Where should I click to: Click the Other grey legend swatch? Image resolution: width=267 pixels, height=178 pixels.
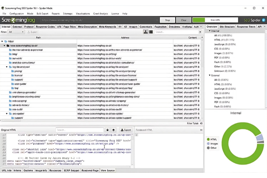point(208,148)
